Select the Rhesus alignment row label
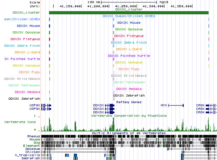Screen dimensions: 217x160 [34, 136]
